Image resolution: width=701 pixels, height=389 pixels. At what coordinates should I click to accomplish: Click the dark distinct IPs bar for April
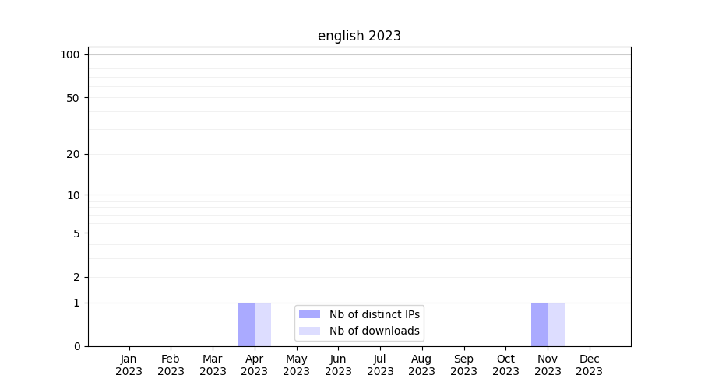click(x=246, y=324)
